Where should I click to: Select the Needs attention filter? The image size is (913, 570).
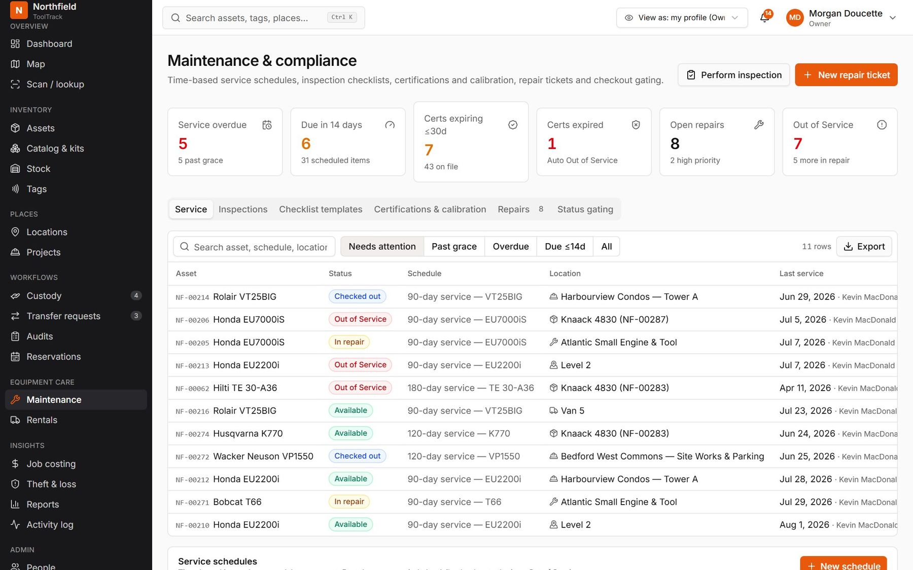(382, 247)
